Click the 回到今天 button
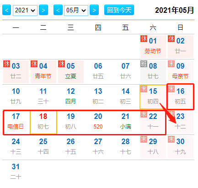The height and width of the screenshot is (188, 198). pyautogui.click(x=119, y=10)
